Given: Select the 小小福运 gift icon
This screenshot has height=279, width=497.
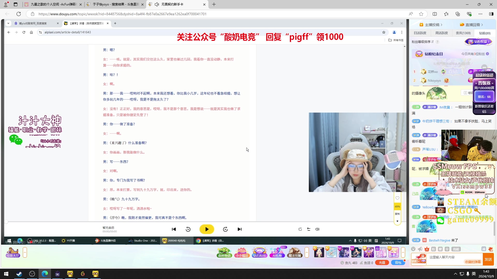Looking at the screenshot, I should 242,252.
